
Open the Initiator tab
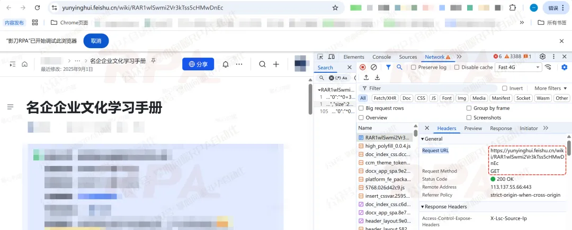529,128
